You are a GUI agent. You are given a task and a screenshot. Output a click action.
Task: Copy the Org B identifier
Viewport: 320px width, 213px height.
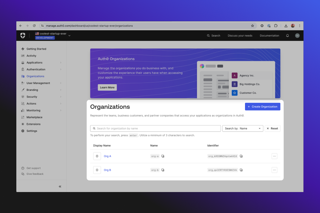241,170
